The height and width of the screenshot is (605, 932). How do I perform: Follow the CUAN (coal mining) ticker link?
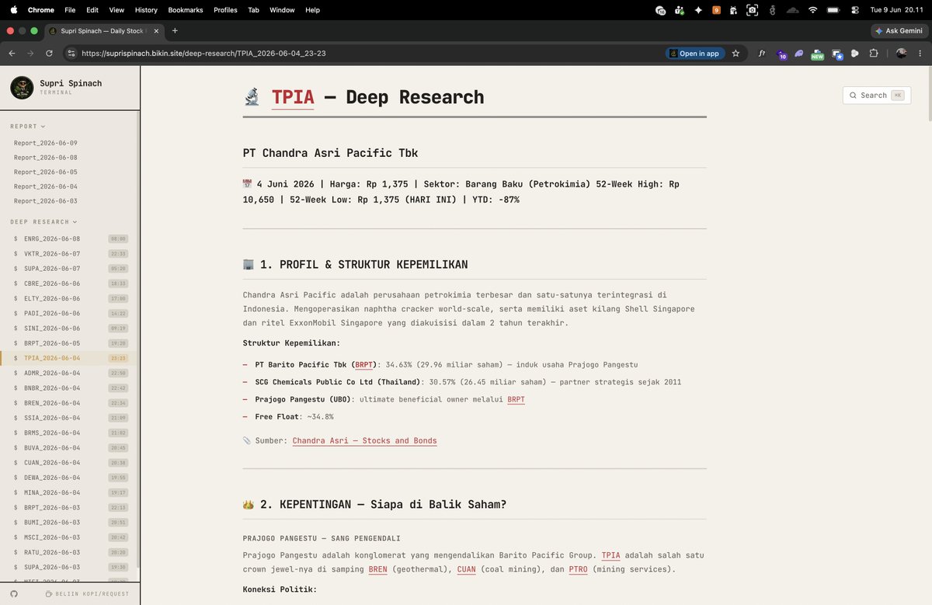click(x=466, y=569)
